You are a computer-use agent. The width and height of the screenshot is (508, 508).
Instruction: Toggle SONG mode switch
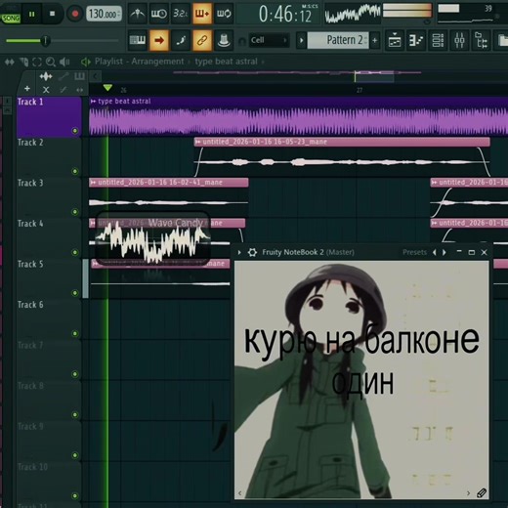[x=11, y=18]
